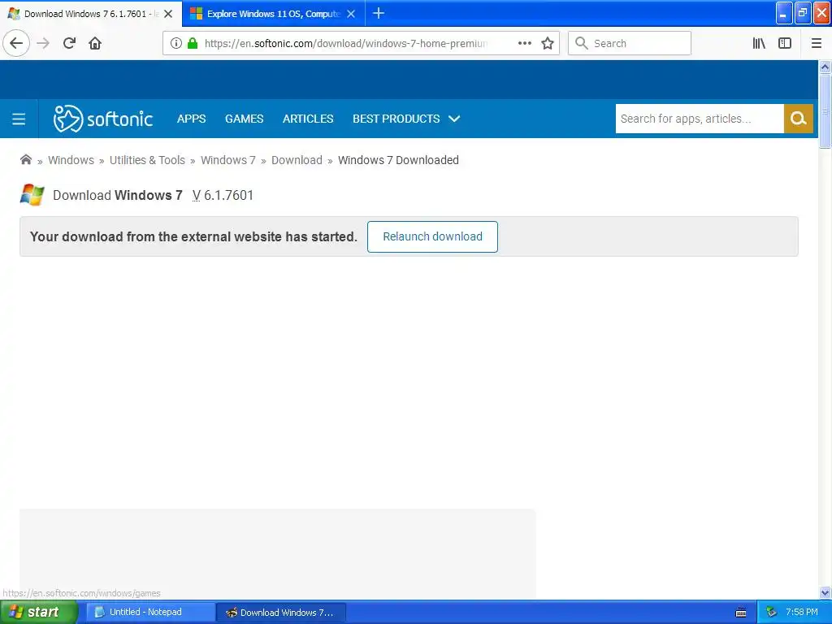Open the Articles menu item
Image resolution: width=832 pixels, height=624 pixels.
click(x=308, y=119)
